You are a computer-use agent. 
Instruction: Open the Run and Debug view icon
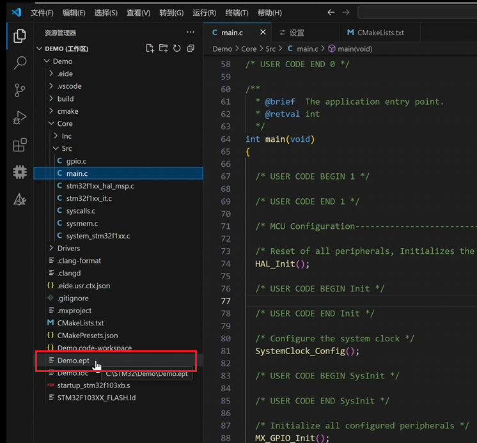20,118
